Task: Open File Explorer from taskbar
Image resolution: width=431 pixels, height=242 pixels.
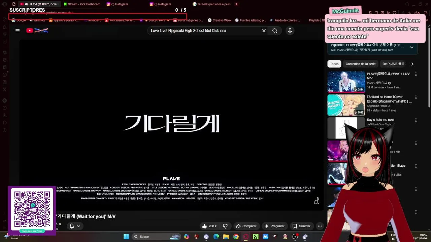Action: [226, 237]
